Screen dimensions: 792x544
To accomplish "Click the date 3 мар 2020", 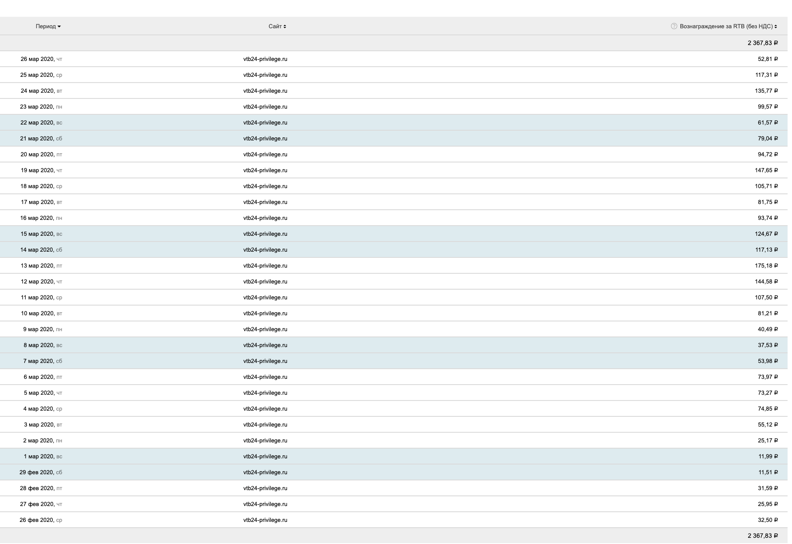I will [x=38, y=425].
